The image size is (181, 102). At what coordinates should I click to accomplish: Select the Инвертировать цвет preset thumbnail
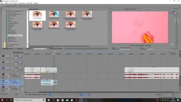(x=54, y=15)
